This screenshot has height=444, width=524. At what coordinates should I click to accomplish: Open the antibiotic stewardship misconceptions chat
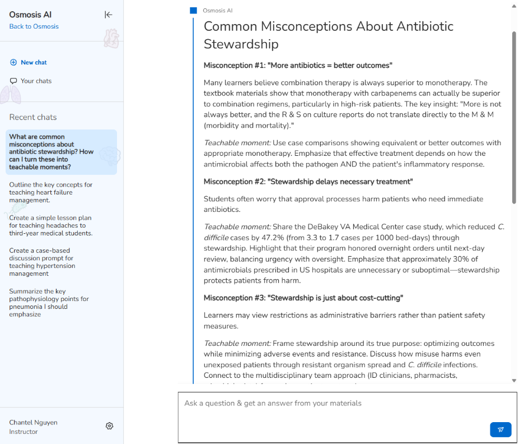pyautogui.click(x=61, y=152)
